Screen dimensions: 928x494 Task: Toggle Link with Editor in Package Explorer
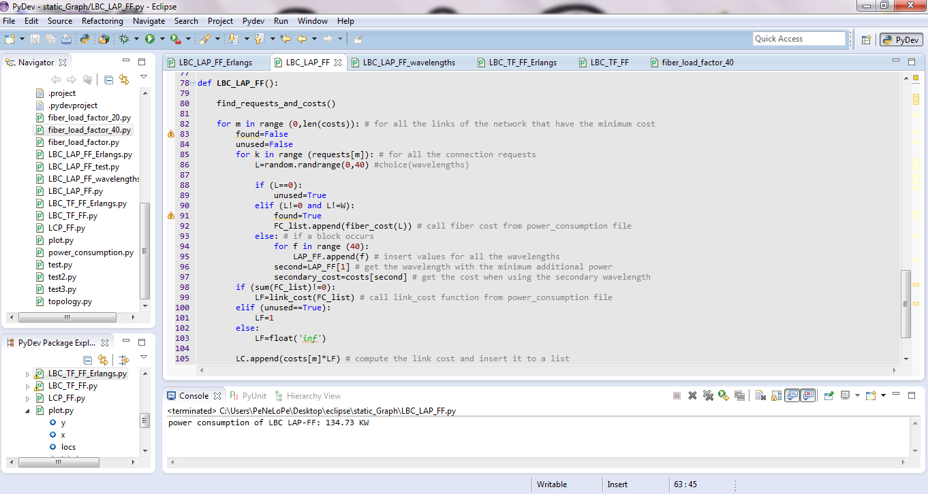pos(102,360)
